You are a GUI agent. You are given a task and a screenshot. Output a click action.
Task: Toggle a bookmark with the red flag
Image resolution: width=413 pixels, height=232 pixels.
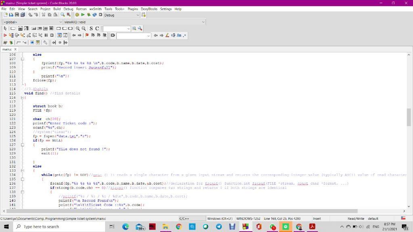pyautogui.click(x=87, y=35)
